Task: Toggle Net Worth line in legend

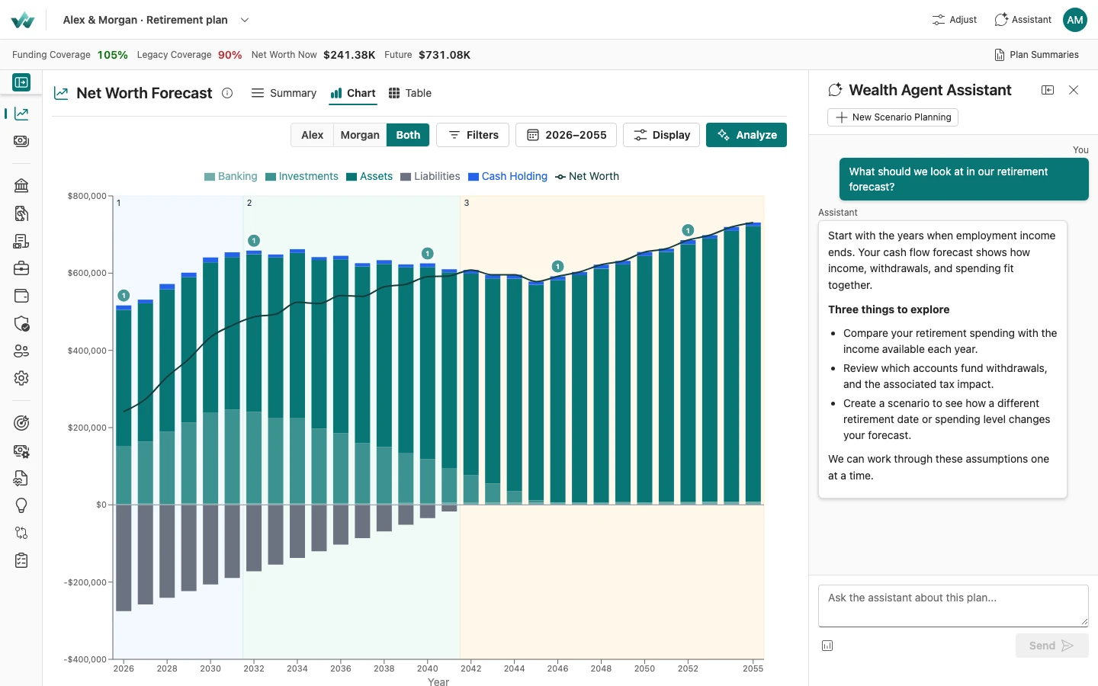Action: pyautogui.click(x=587, y=176)
